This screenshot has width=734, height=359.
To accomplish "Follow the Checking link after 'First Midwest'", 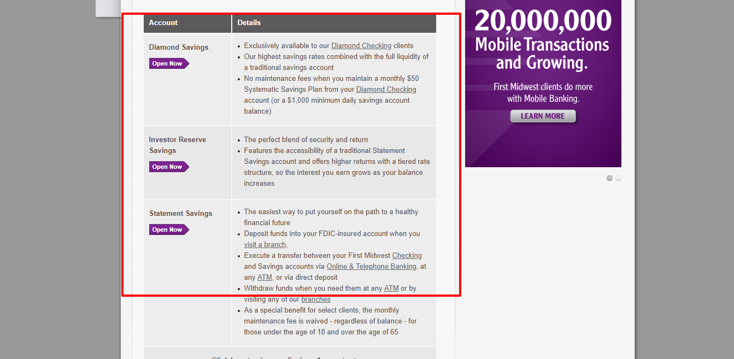I will [407, 256].
